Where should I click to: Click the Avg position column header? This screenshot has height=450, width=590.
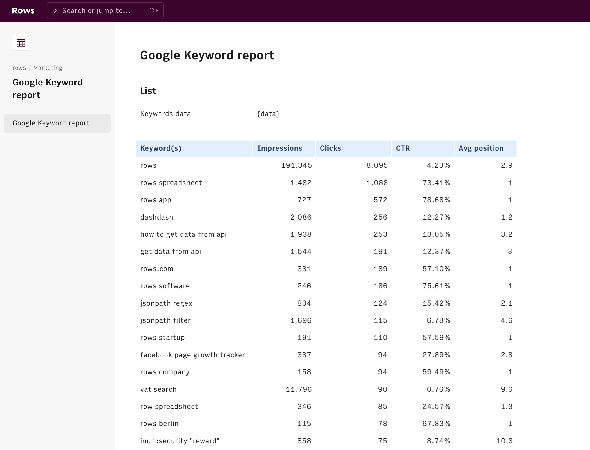click(481, 148)
